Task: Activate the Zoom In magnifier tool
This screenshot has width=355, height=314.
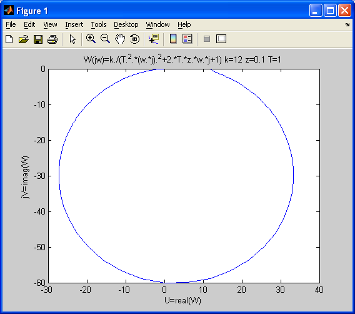Action: pyautogui.click(x=91, y=39)
